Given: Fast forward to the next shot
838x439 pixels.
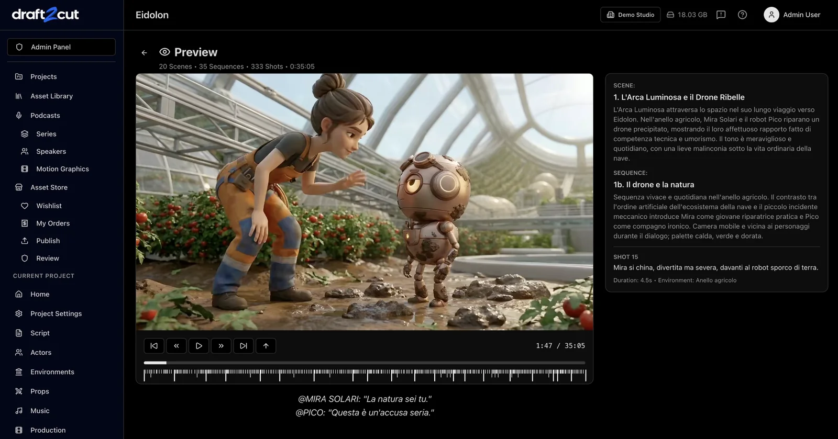Looking at the screenshot, I should (x=221, y=346).
